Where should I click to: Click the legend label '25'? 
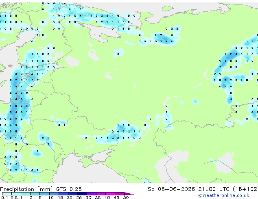(x=79, y=197)
